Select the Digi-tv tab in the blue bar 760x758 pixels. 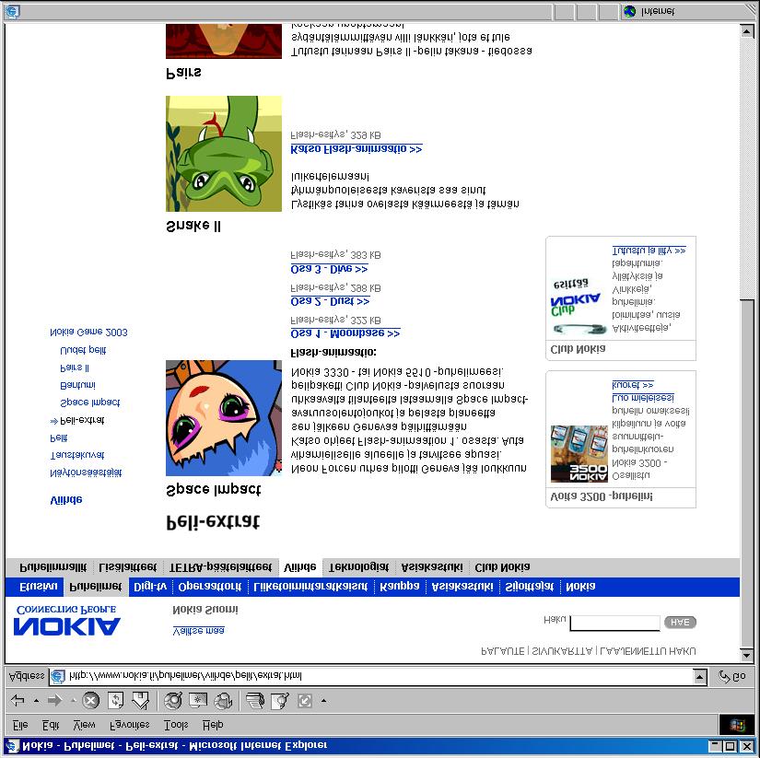click(x=150, y=587)
